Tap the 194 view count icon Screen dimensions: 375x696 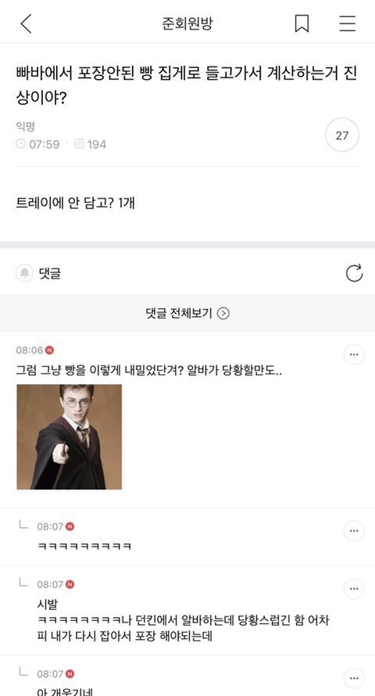79,144
